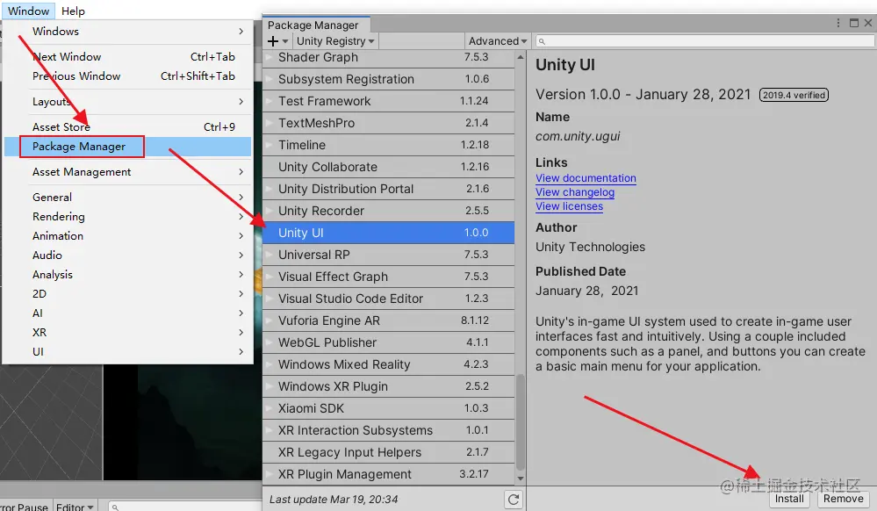Image resolution: width=877 pixels, height=511 pixels.
Task: Open the General submenu
Action: coord(127,197)
